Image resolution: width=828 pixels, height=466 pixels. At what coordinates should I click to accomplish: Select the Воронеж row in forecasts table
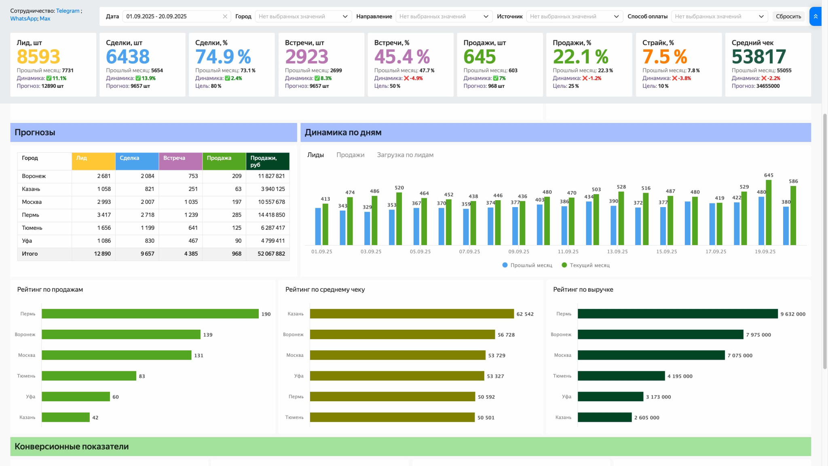(154, 176)
